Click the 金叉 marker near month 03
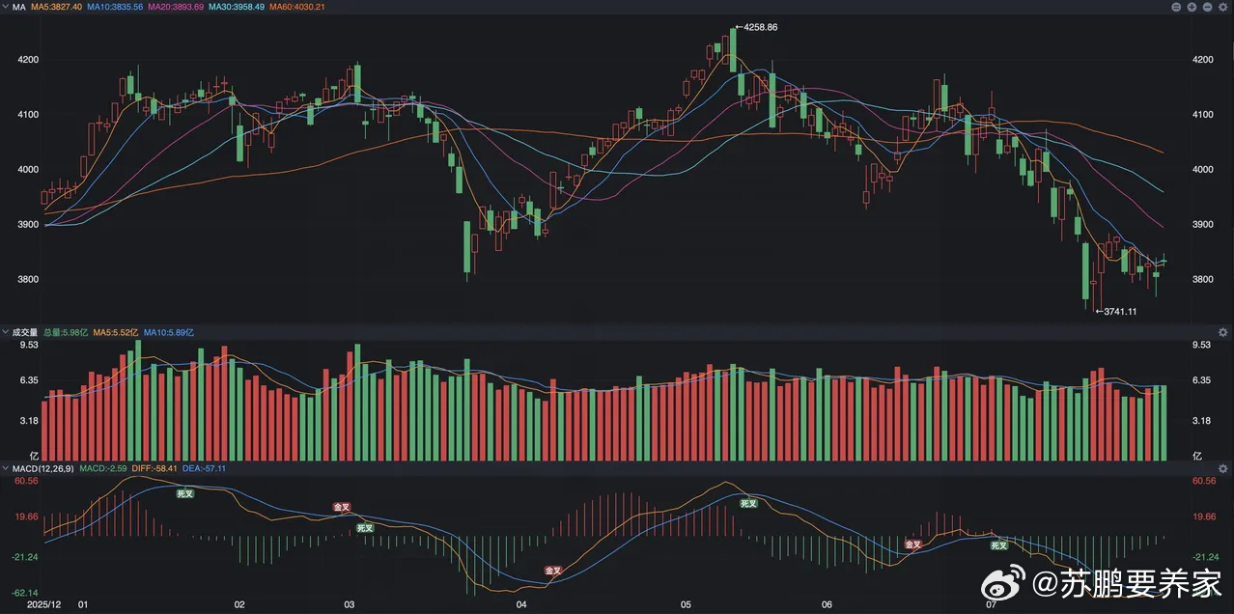 tap(342, 506)
